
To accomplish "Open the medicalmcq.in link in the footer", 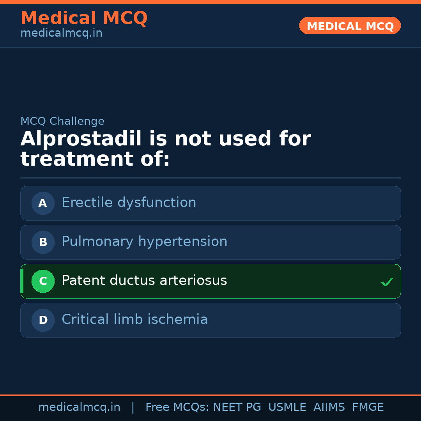I will (x=79, y=407).
